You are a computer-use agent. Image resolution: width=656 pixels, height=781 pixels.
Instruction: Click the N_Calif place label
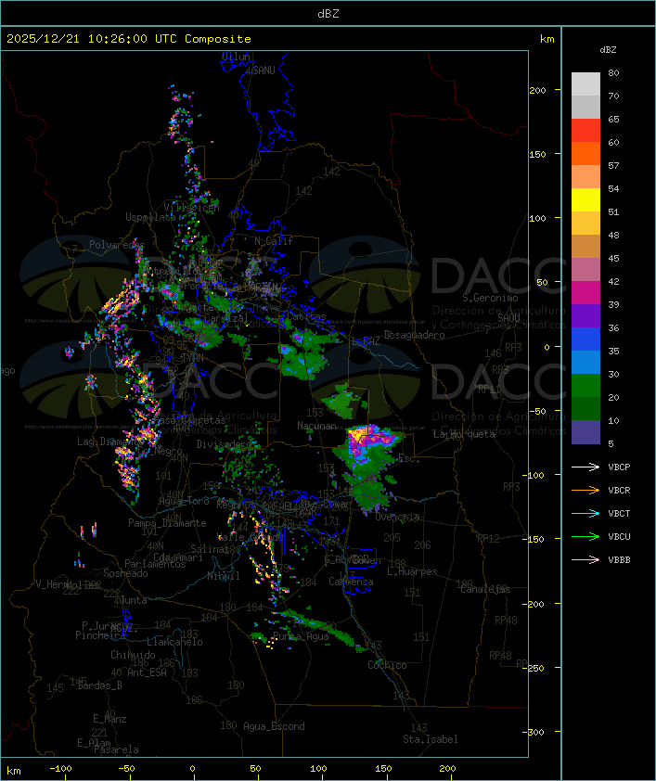(x=274, y=241)
